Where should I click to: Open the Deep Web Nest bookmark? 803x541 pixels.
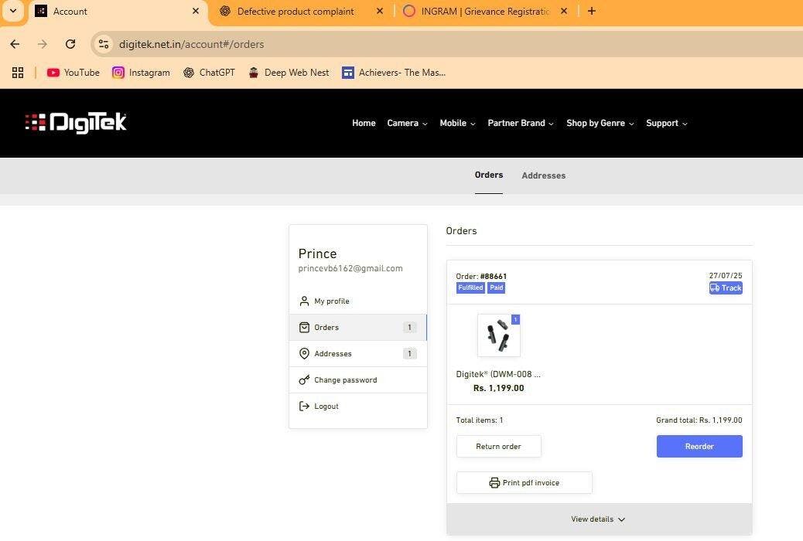point(289,73)
